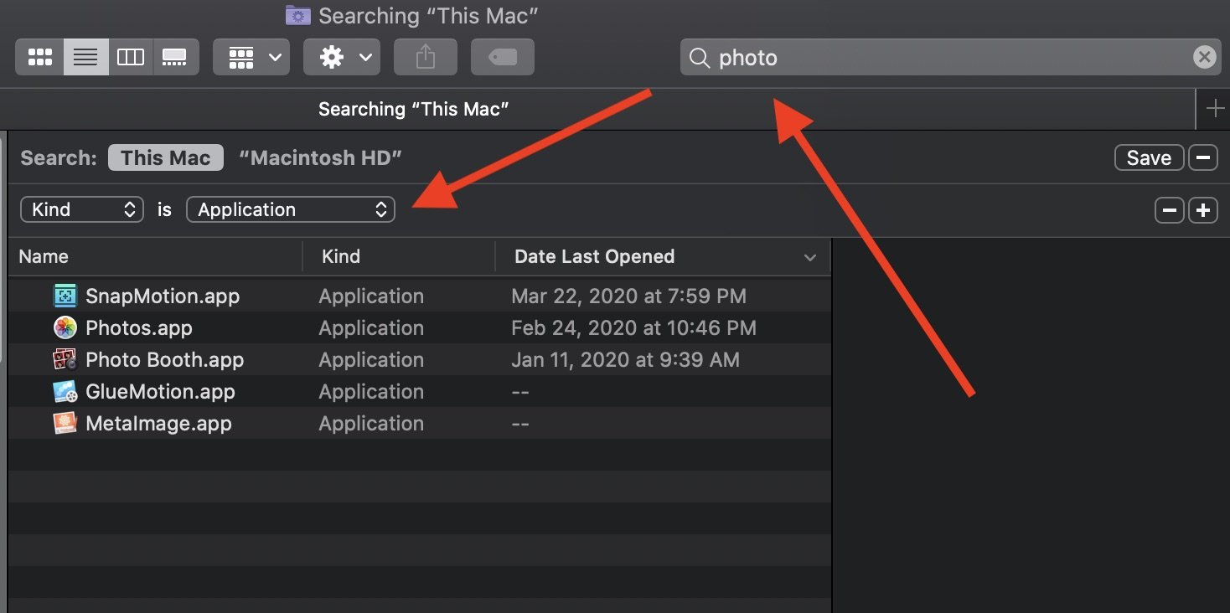Select Photo Booth.app in results
Viewport: 1230px width, 613px height.
(x=164, y=359)
